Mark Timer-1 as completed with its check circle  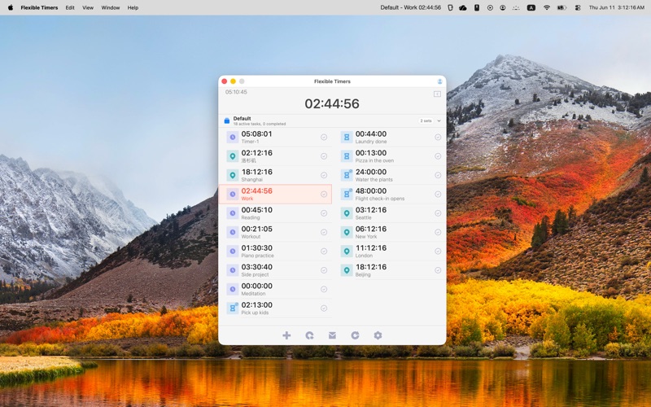[x=324, y=137]
